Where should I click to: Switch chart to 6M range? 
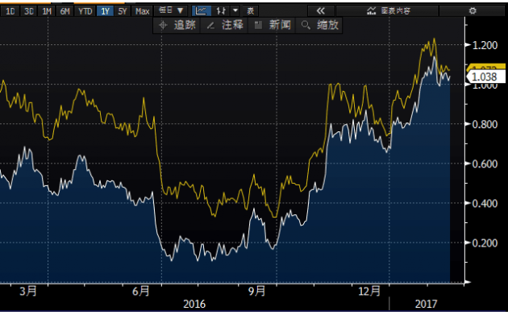click(x=65, y=11)
